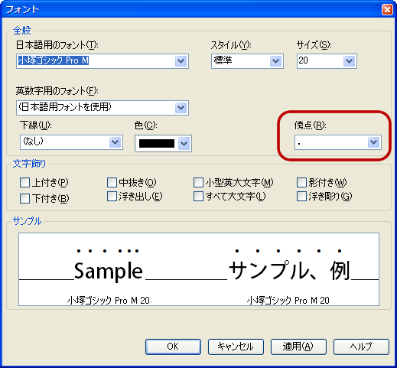Viewport: 397px width, 368px height.
Task: Click the 色(C) label
Action: click(x=146, y=125)
